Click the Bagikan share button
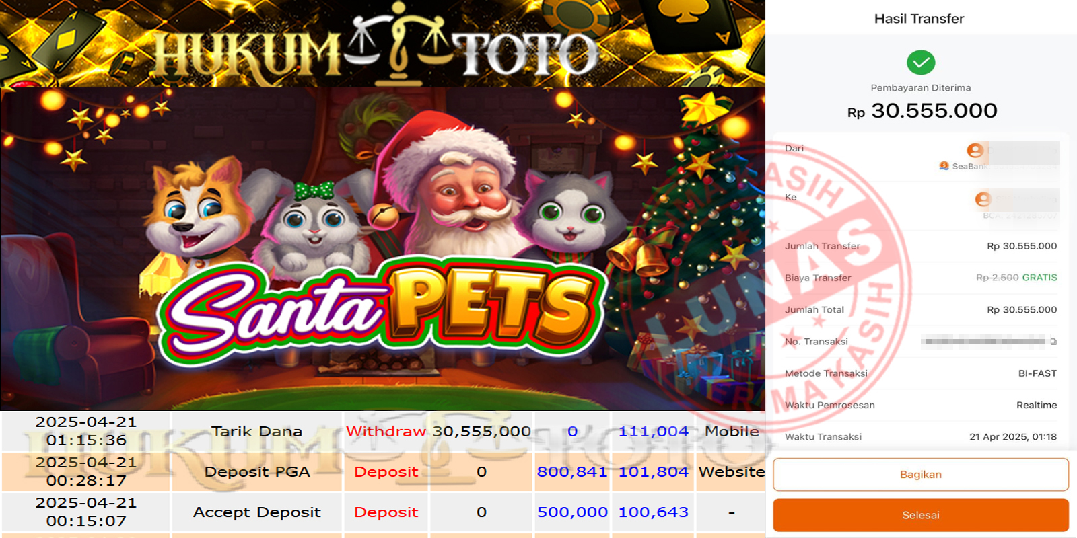The image size is (1077, 538). (920, 475)
